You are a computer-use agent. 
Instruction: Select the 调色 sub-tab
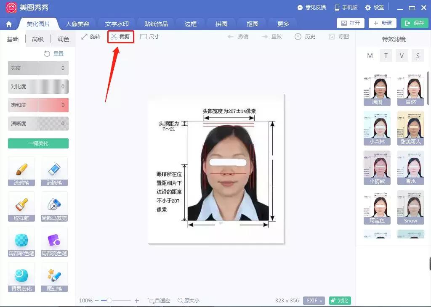[63, 39]
